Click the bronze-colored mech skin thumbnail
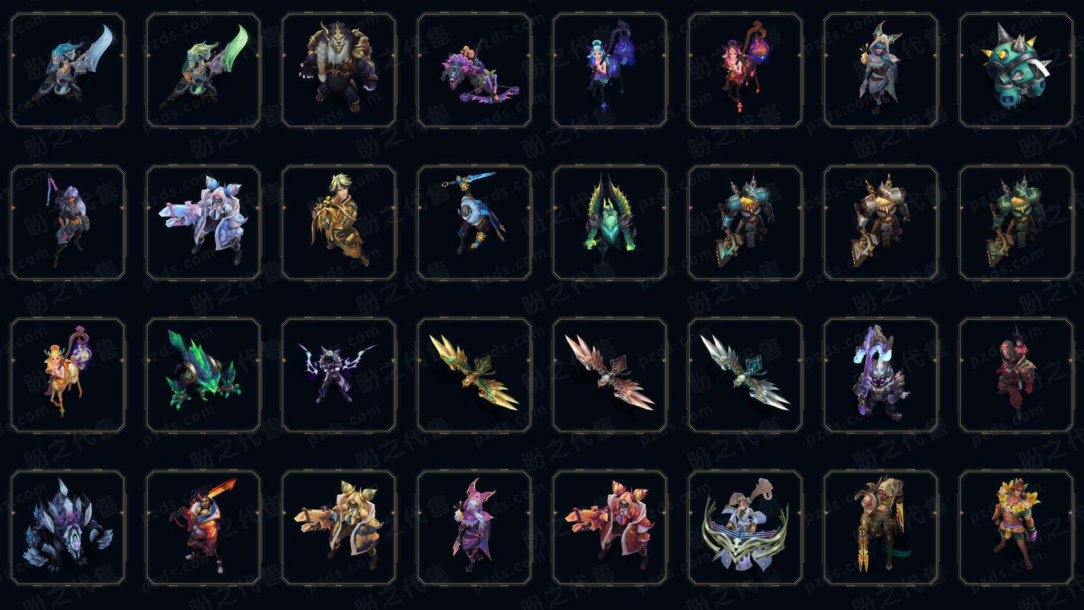 point(881,223)
